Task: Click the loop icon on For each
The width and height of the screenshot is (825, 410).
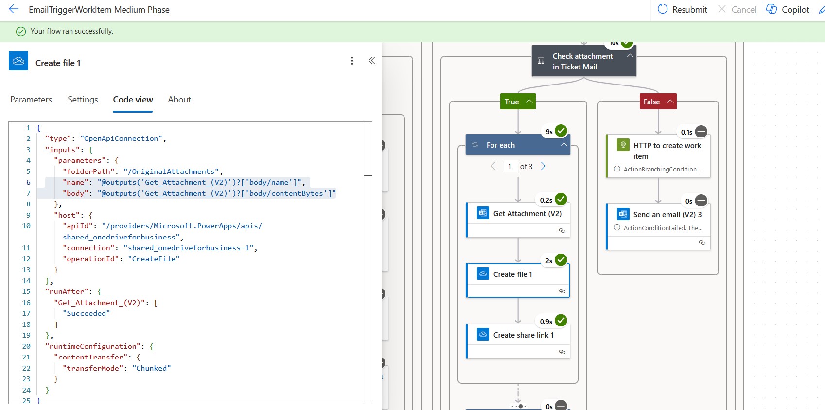Action: coord(475,145)
